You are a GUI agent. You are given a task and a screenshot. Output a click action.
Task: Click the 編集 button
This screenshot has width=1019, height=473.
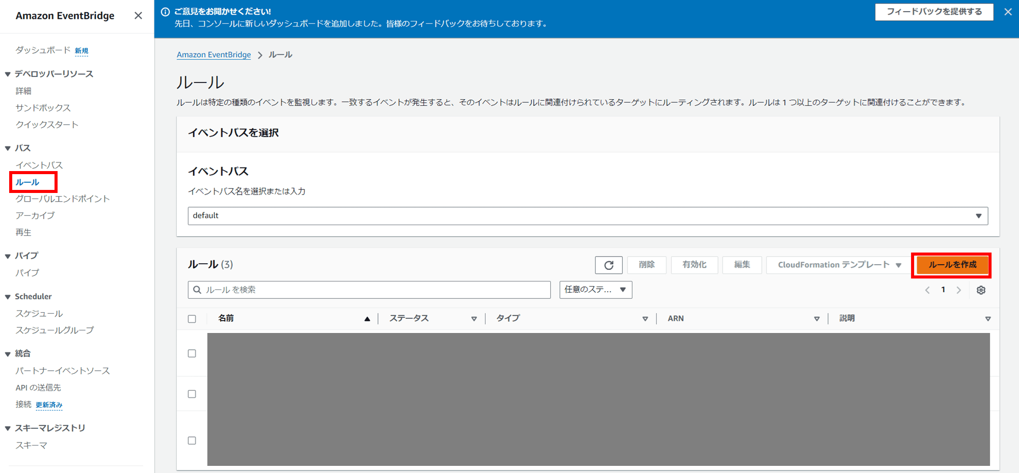[x=742, y=265]
